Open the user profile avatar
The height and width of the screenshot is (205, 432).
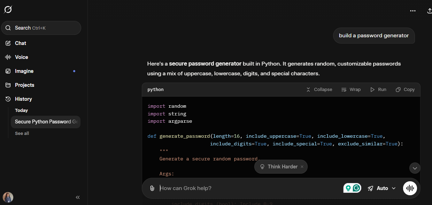(x=8, y=197)
